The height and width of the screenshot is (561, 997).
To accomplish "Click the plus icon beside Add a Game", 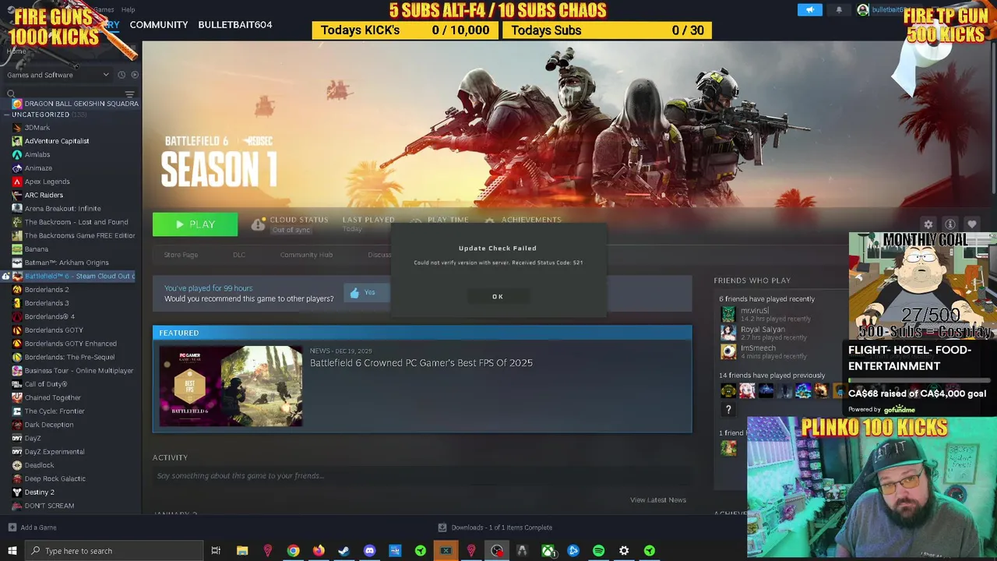I will (12, 527).
